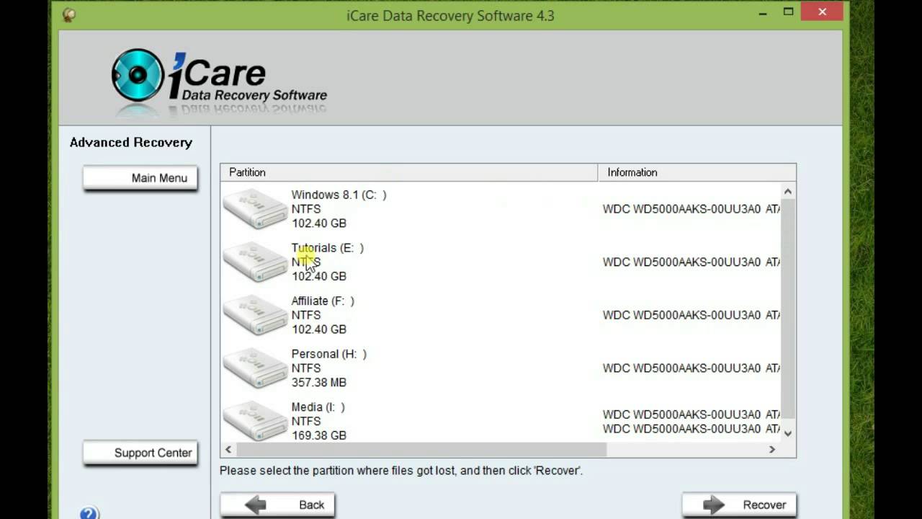Select the 'Personal (H: )' partition name
Viewport: 922px width, 519px height.
point(329,354)
